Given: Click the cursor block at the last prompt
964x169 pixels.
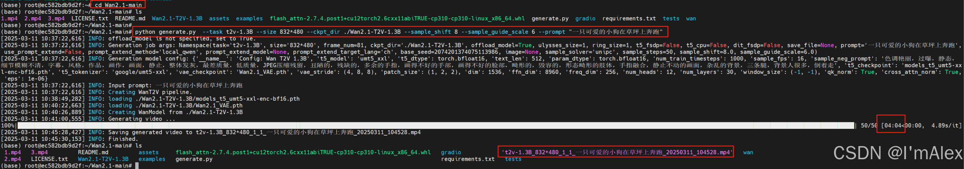Looking at the screenshot, I should [x=137, y=166].
